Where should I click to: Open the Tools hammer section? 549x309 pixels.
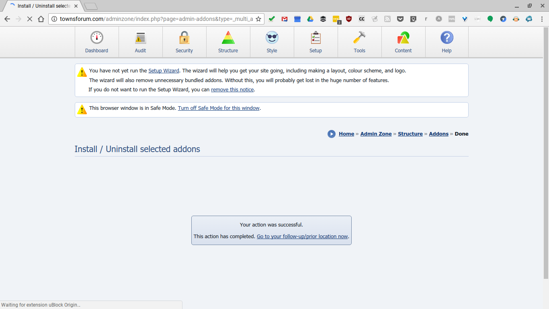click(359, 42)
